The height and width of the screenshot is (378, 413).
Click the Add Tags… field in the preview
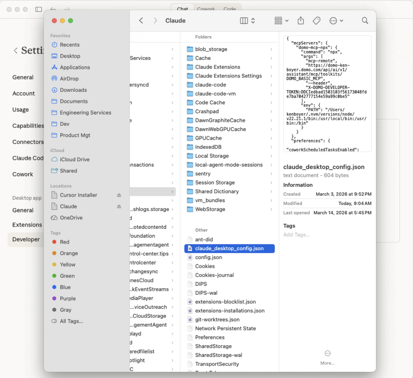pyautogui.click(x=297, y=235)
